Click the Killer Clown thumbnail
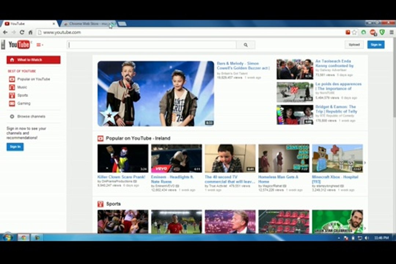 [x=123, y=158]
